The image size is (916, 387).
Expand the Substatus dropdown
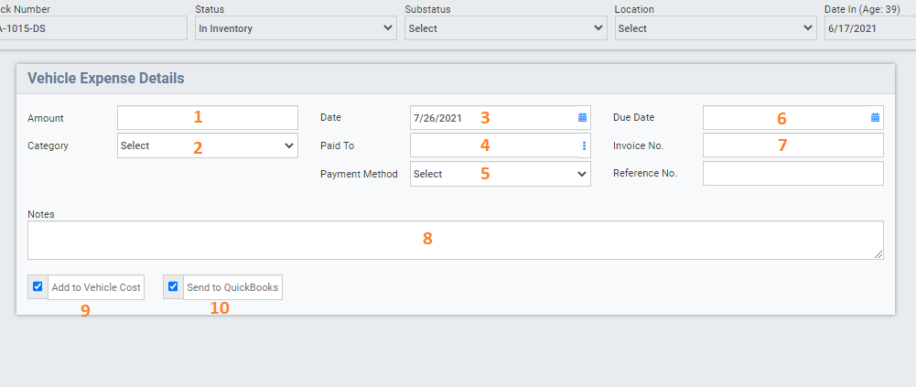pyautogui.click(x=505, y=28)
